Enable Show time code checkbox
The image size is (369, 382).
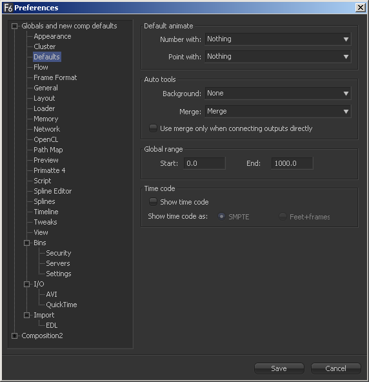tap(153, 202)
